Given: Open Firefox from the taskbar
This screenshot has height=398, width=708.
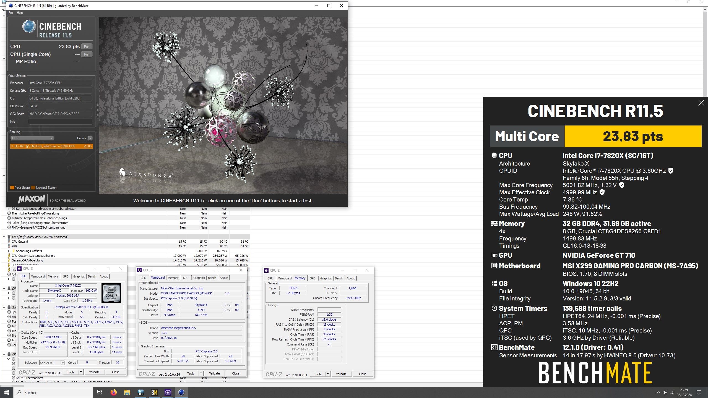Looking at the screenshot, I should [113, 392].
